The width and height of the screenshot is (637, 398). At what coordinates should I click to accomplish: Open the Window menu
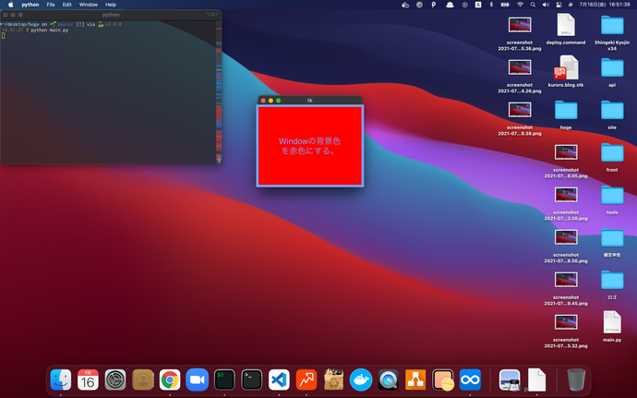click(88, 5)
